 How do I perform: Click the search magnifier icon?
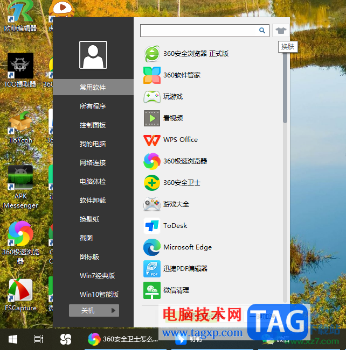coord(262,30)
